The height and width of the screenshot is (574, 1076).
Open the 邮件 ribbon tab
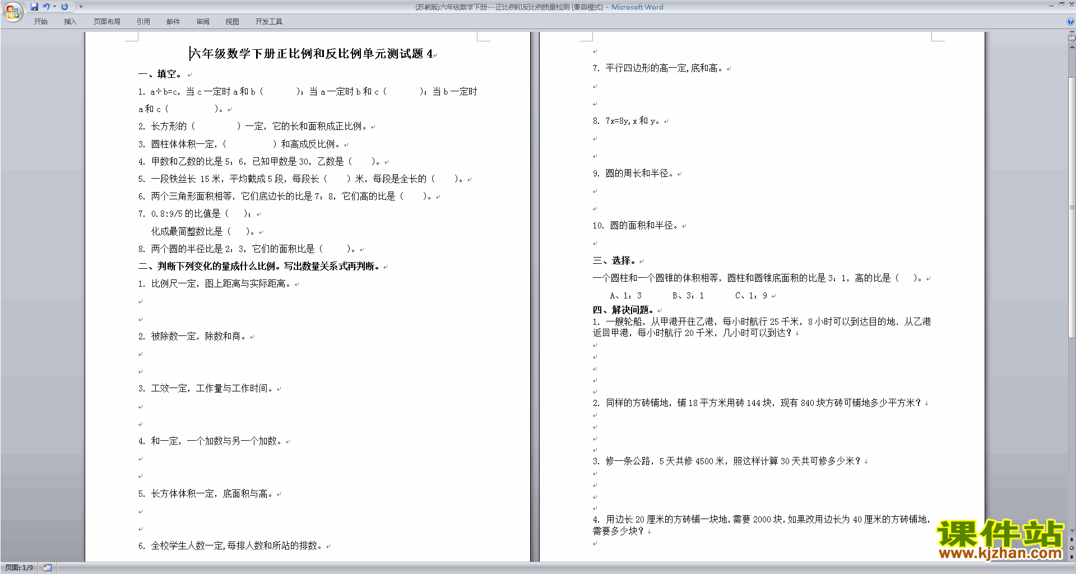click(x=173, y=22)
